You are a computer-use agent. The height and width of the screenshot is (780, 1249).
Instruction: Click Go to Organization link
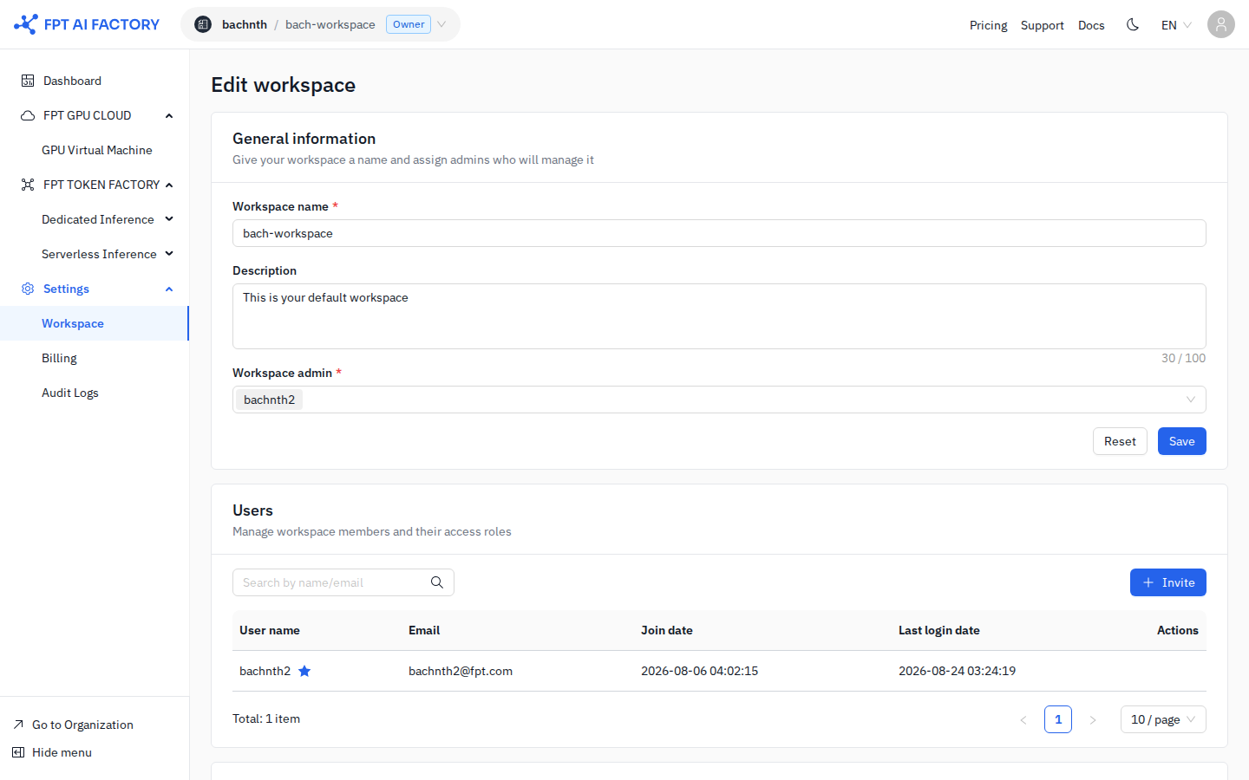tap(82, 725)
